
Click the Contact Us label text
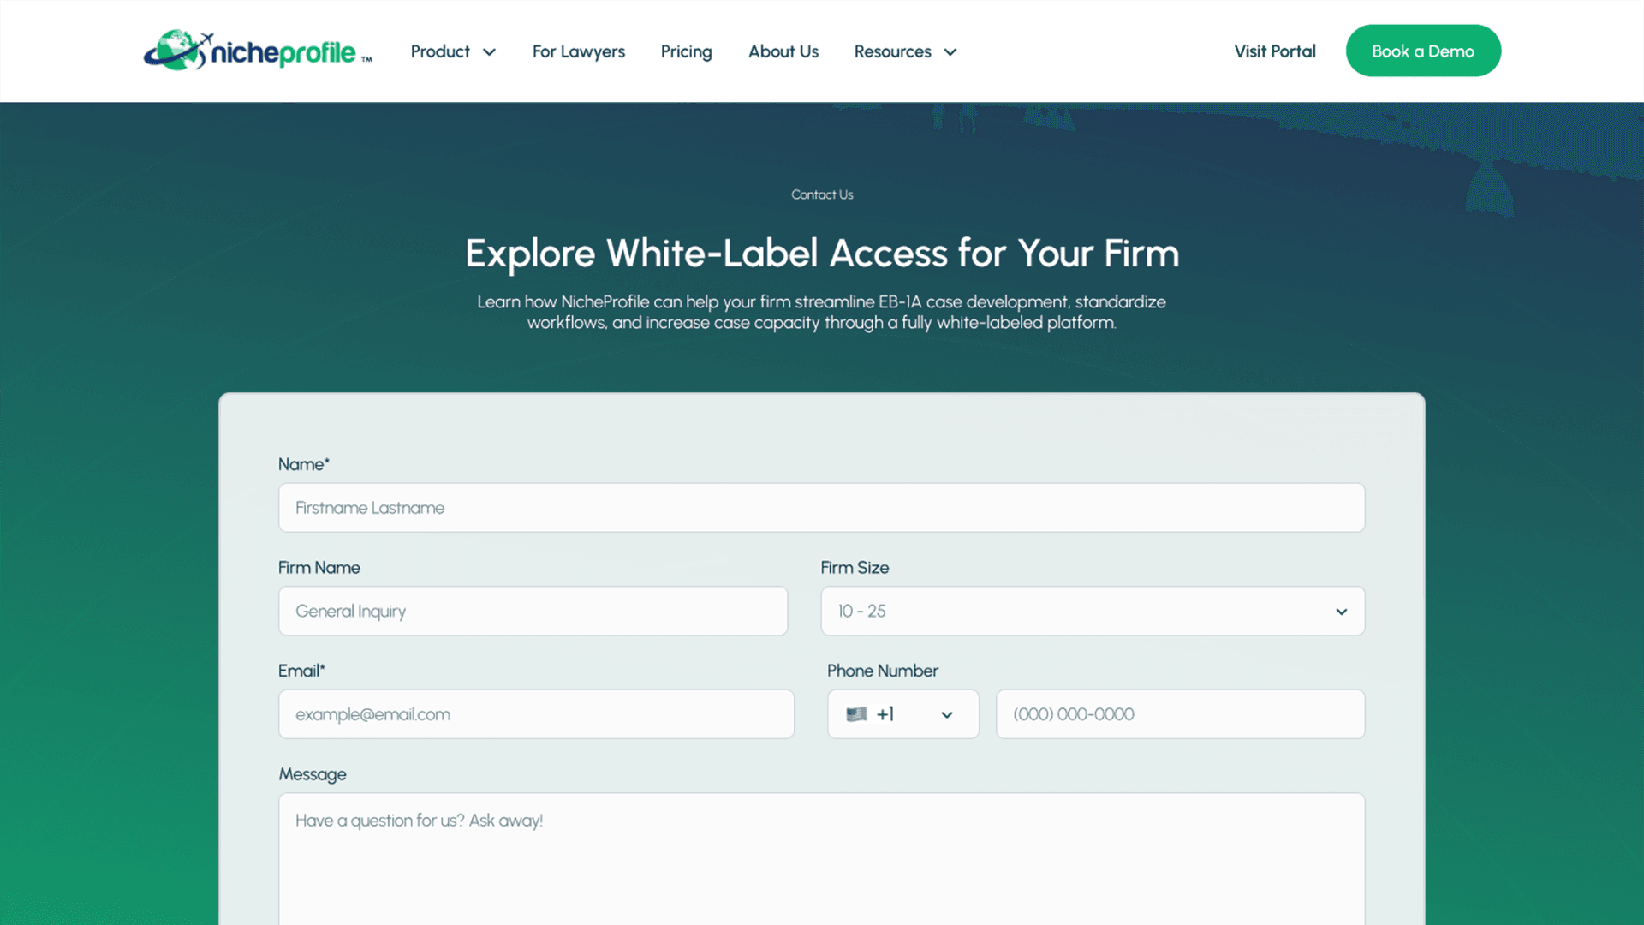(822, 194)
